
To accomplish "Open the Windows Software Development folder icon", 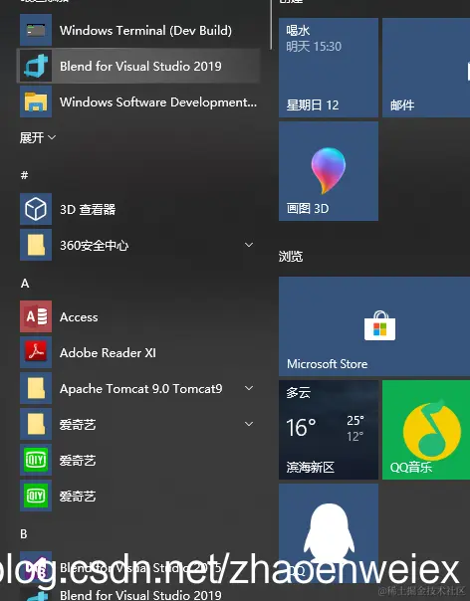I will point(36,101).
